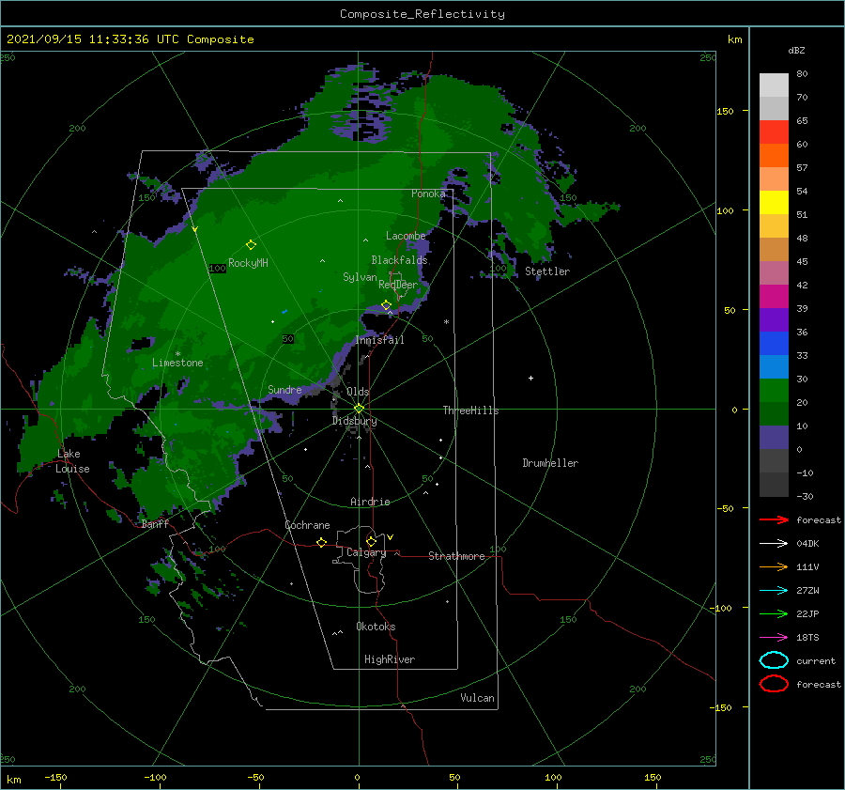The image size is (845, 790).
Task: Select the Sylvan map label
Action: [360, 277]
